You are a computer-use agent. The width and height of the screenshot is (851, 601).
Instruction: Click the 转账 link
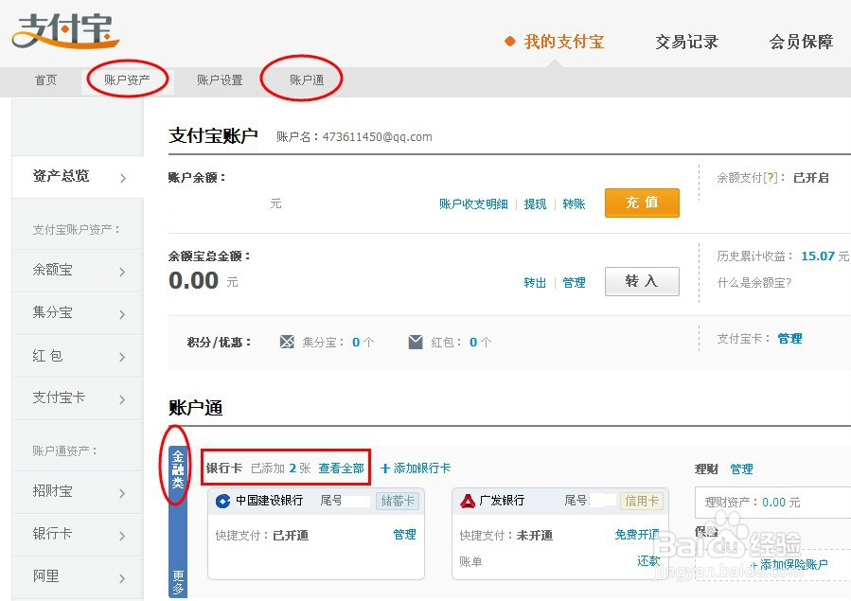574,203
